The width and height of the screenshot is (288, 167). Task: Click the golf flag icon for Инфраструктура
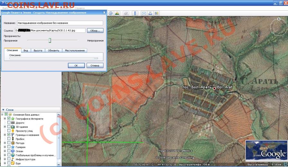pyautogui.click(x=13, y=159)
